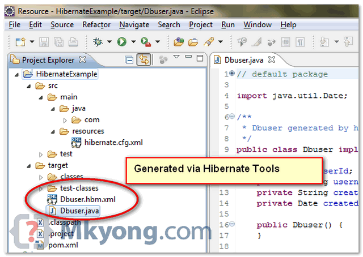Viewport: 363px width, 257px height.
Task: Open the Navigate menu
Action: [x=134, y=24]
